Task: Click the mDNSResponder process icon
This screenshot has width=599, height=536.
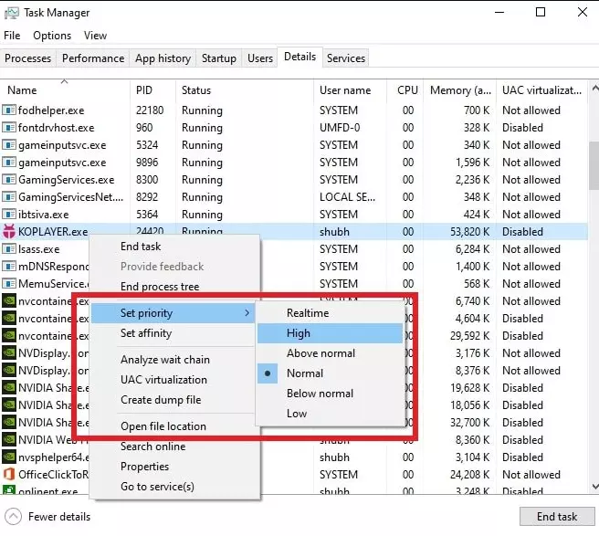Action: (x=9, y=266)
